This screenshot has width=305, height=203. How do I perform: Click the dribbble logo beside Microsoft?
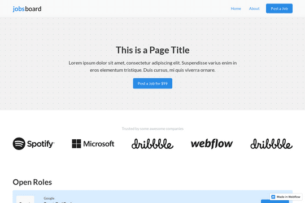coord(152,144)
